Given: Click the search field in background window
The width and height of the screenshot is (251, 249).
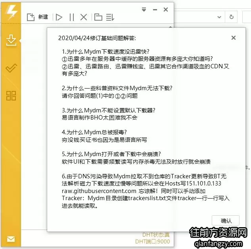Looking at the screenshot, I should click(247, 17).
